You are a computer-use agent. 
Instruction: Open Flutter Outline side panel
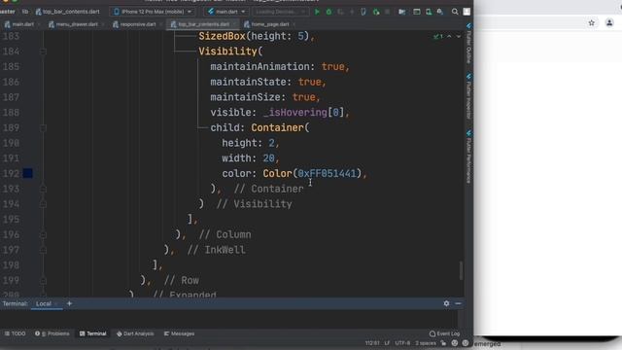point(468,44)
